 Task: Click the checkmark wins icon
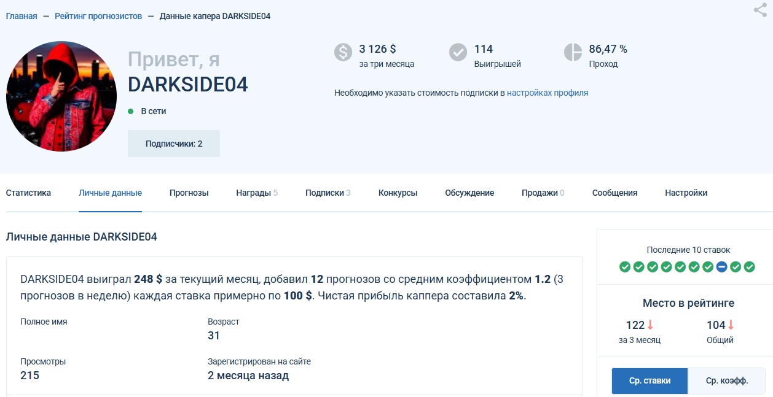click(x=458, y=52)
